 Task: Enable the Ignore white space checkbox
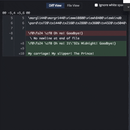click(96, 5)
